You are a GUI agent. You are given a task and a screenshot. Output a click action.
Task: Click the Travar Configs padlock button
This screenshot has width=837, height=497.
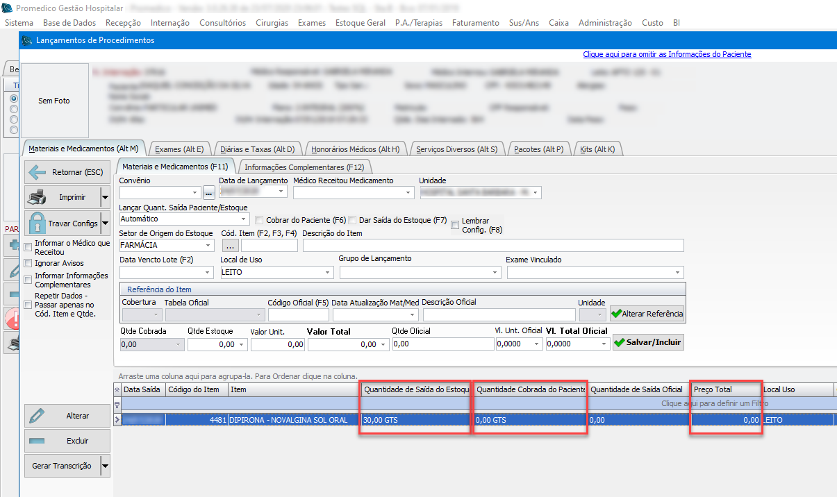tap(61, 224)
